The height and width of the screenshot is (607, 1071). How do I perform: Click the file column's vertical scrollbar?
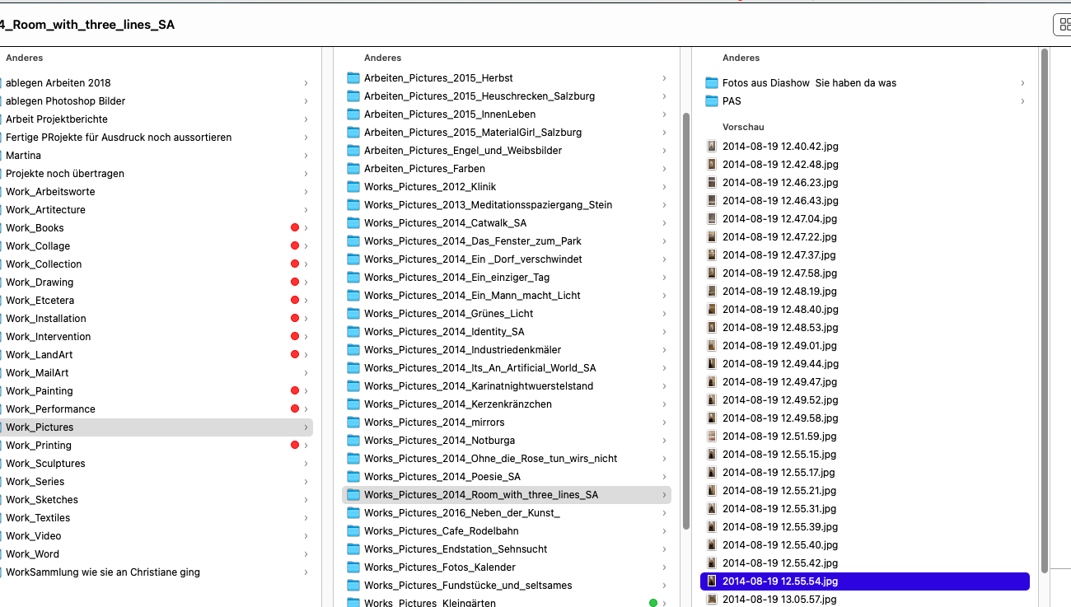[x=1045, y=311]
